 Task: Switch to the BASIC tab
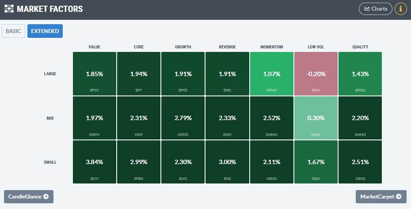point(13,31)
